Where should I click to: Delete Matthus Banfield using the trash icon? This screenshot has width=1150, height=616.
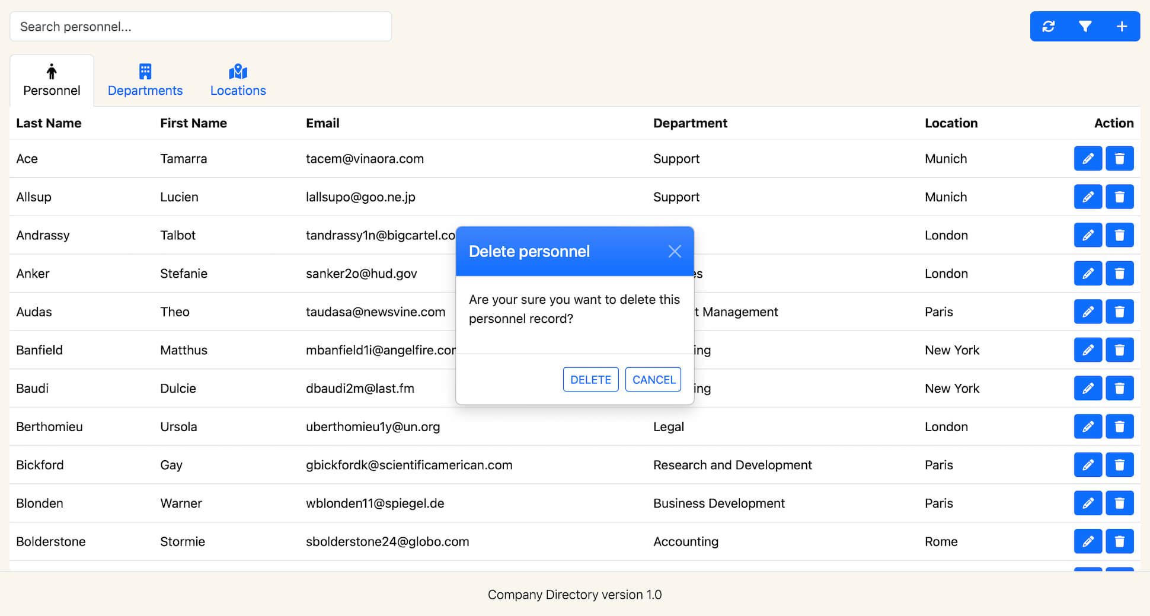[x=1119, y=350]
